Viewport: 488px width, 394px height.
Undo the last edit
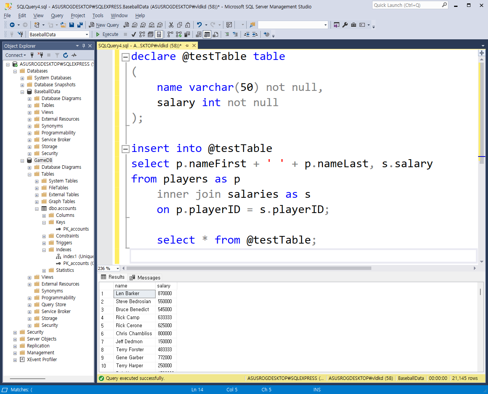click(x=199, y=25)
